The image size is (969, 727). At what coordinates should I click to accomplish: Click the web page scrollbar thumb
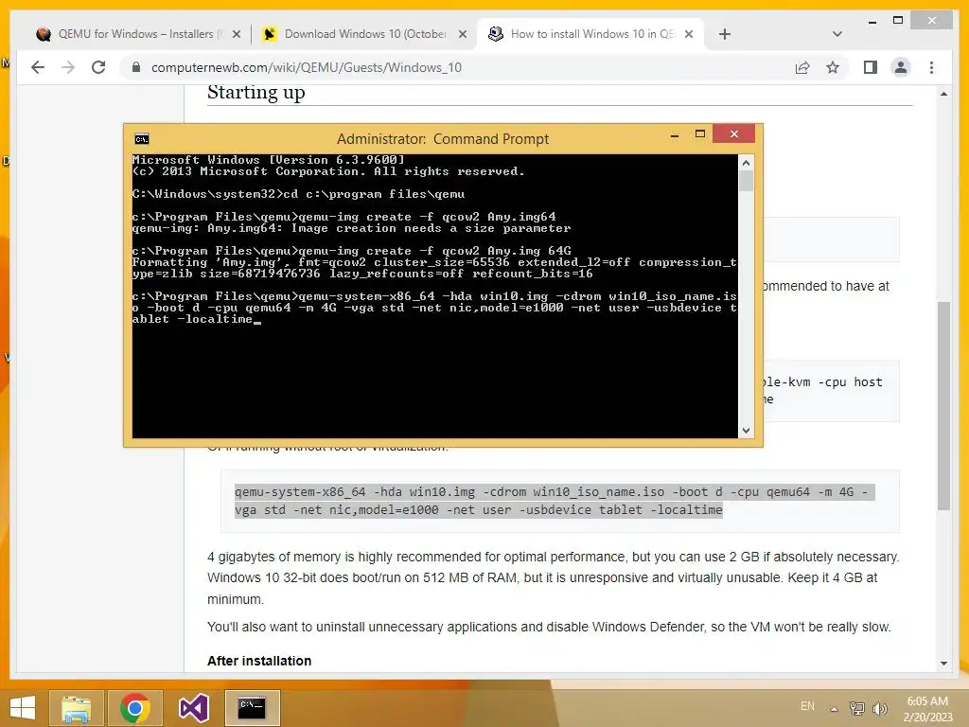pos(943,405)
